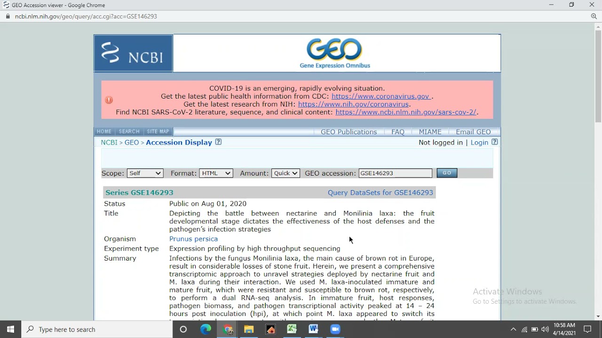Open the Windows Start menu
602x338 pixels.
point(10,329)
